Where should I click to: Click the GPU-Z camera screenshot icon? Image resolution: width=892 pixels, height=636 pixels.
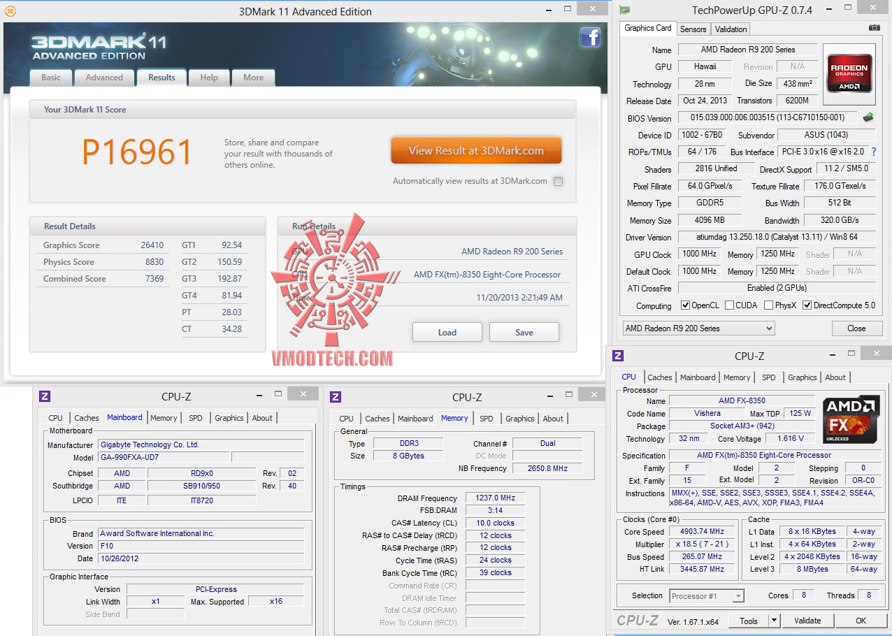(x=875, y=28)
